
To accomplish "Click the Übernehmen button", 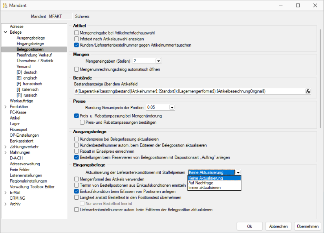I will click(308, 226).
